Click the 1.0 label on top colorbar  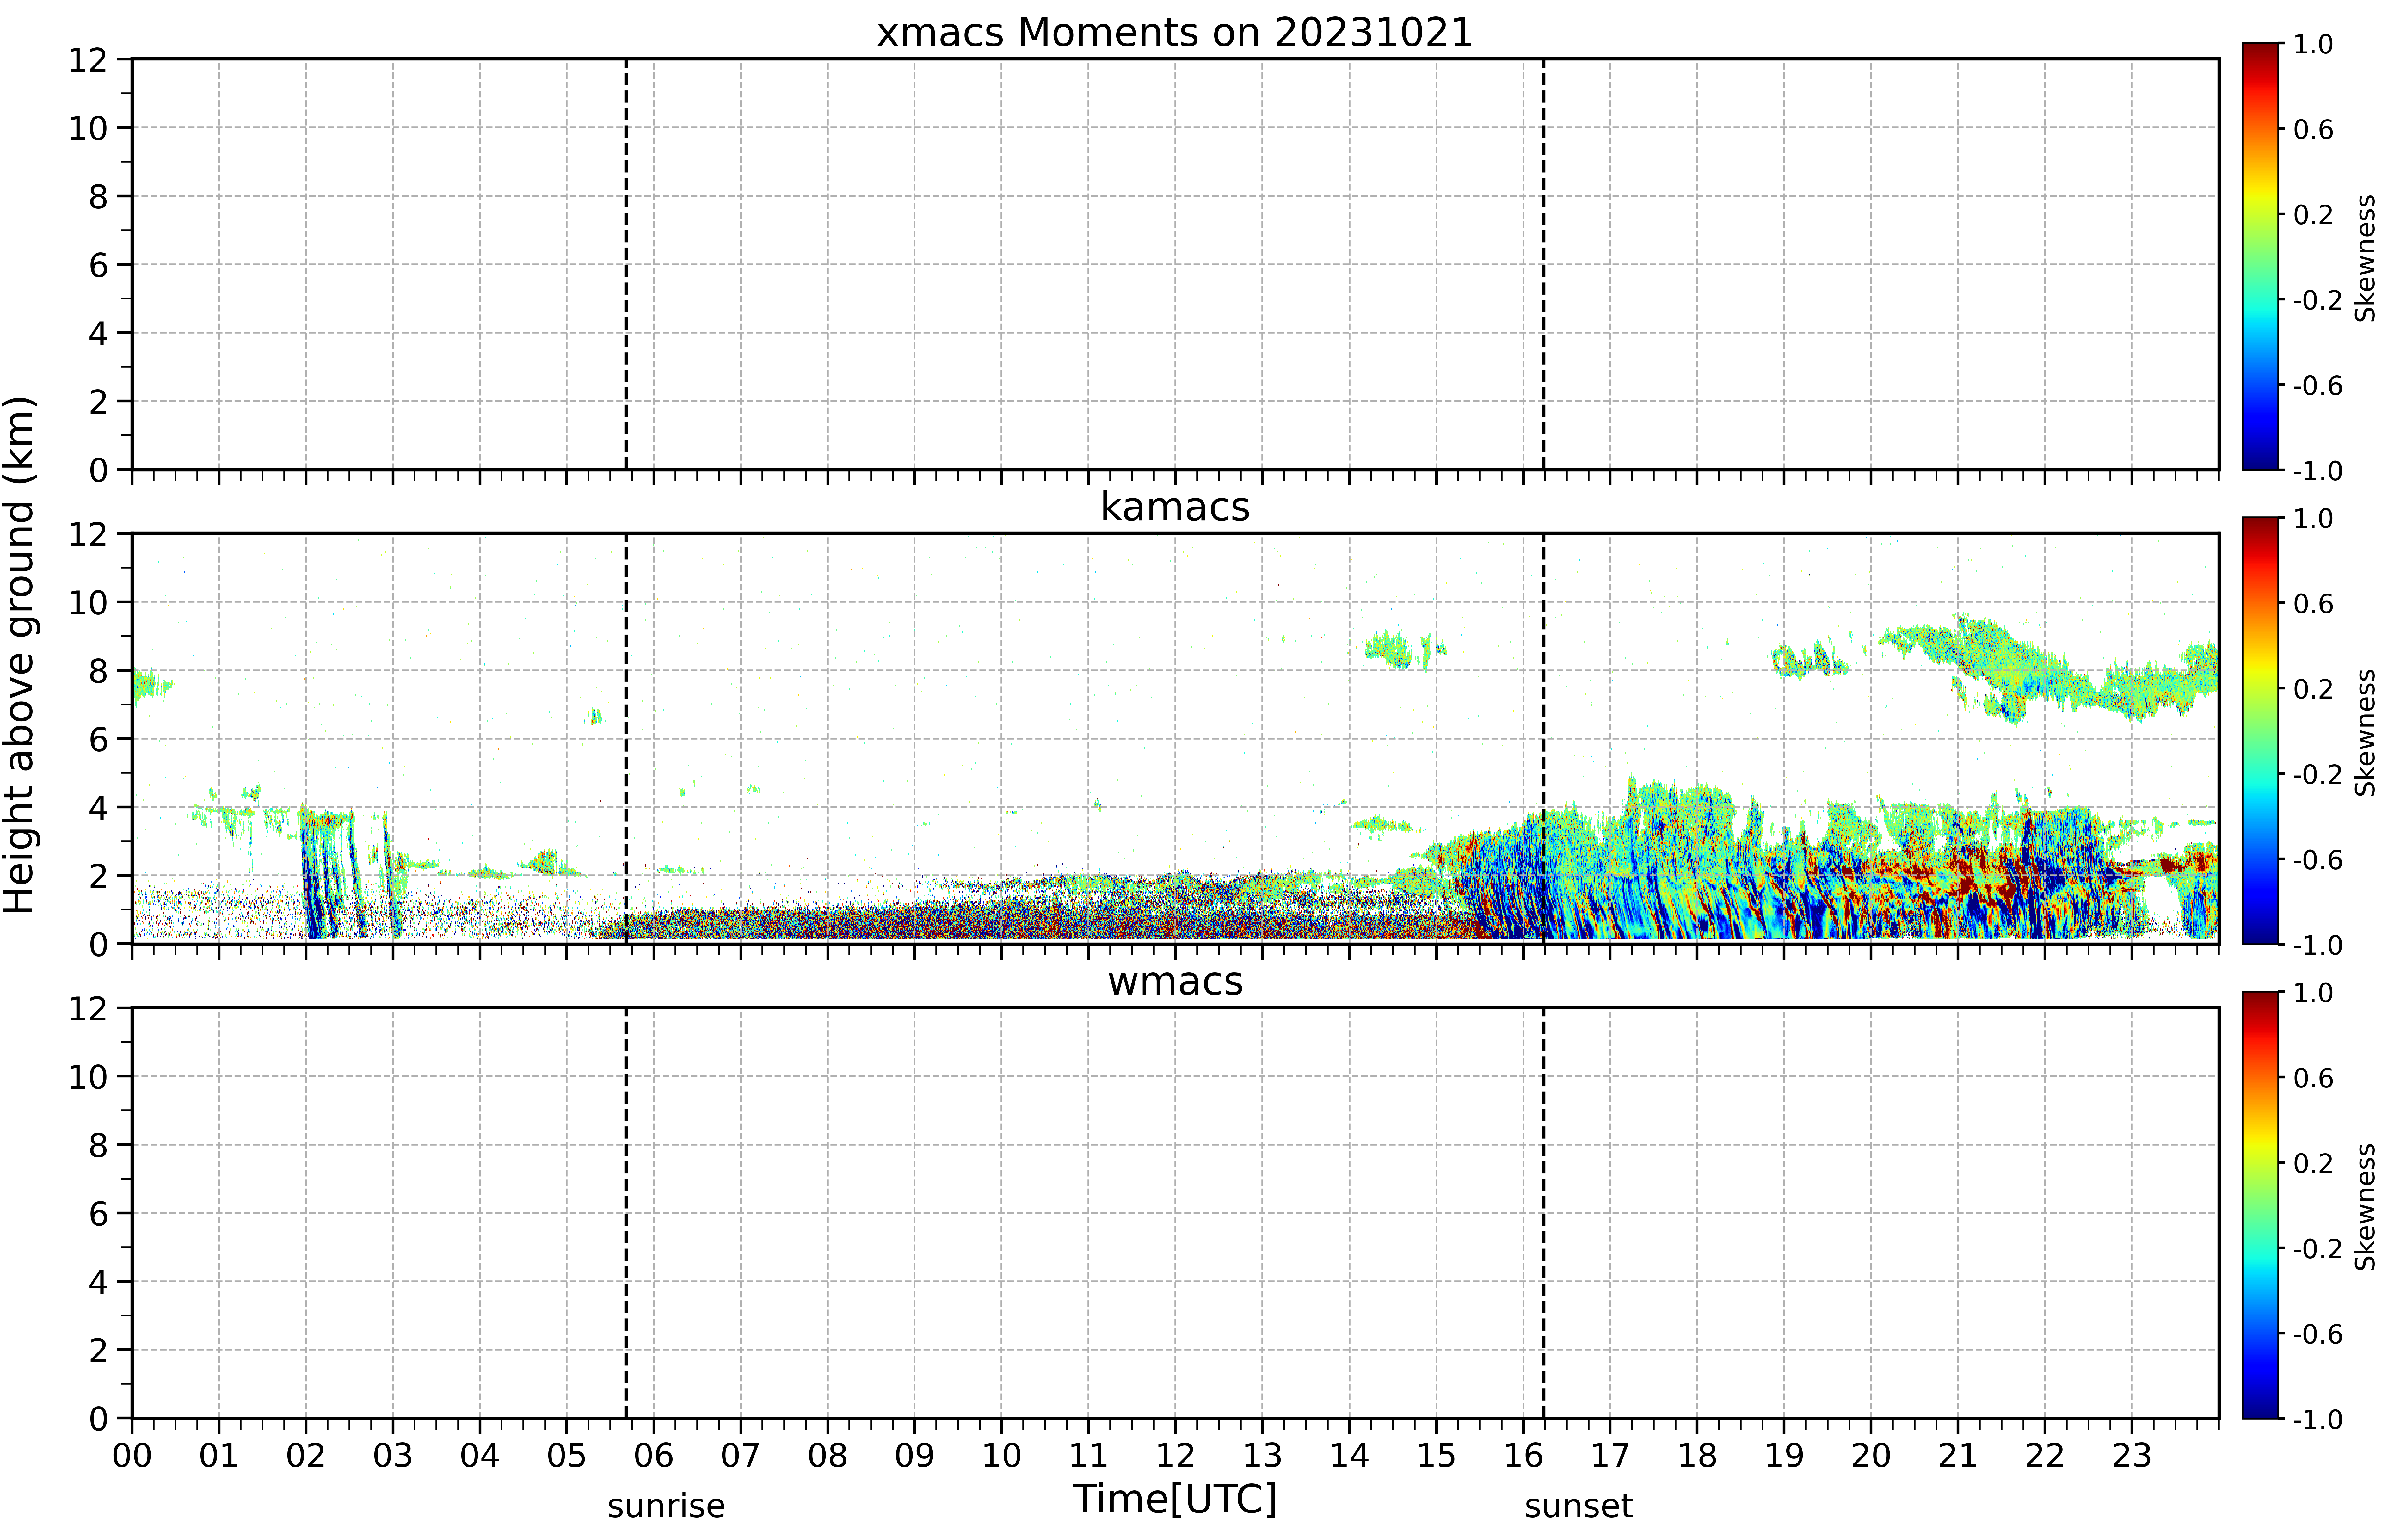2313,44
